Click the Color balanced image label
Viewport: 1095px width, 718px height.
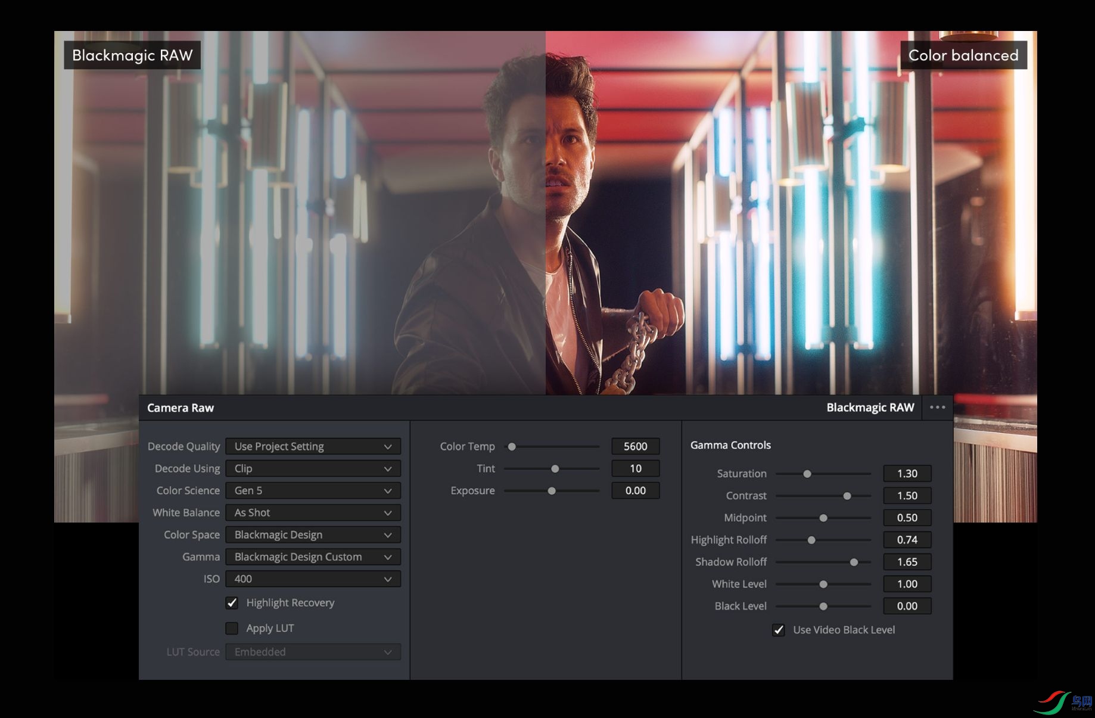pos(963,55)
